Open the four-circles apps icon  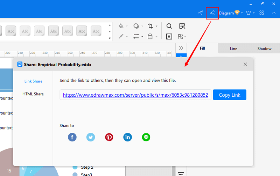coord(261,13)
